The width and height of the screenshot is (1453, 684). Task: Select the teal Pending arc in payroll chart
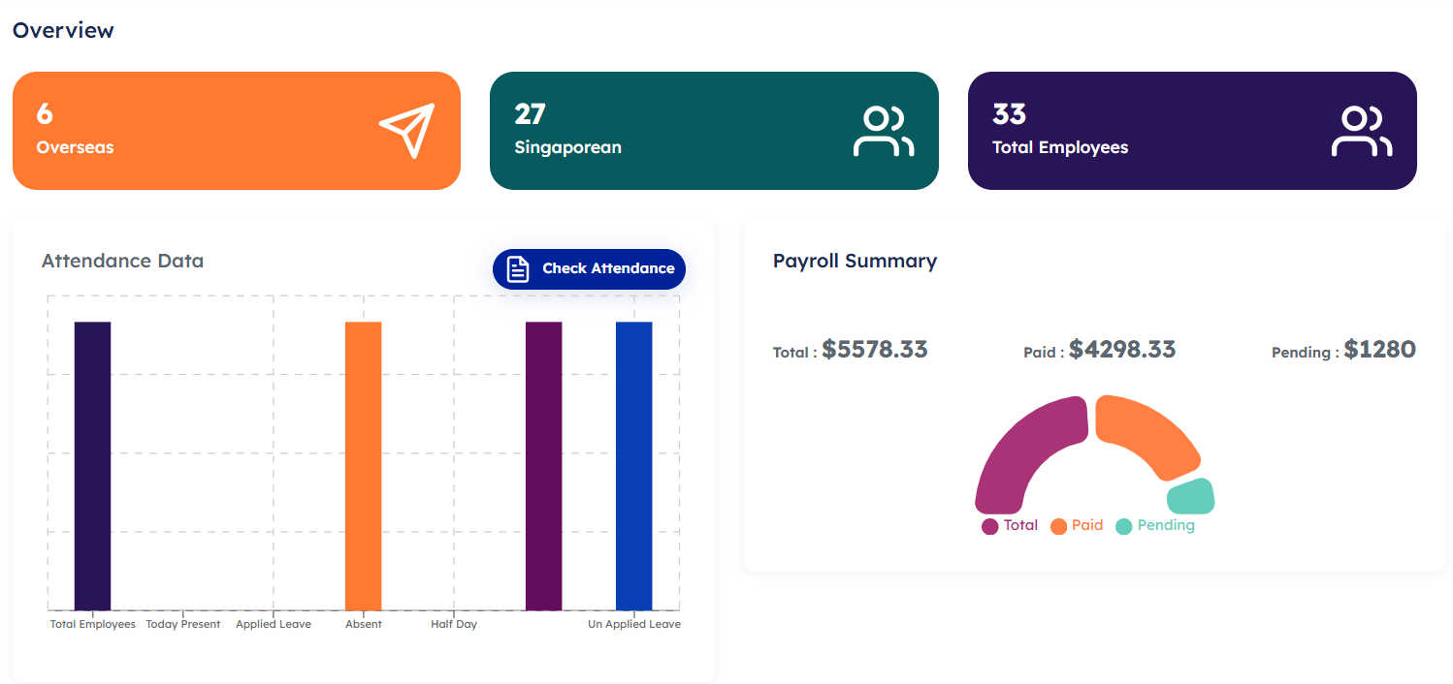pos(1191,496)
